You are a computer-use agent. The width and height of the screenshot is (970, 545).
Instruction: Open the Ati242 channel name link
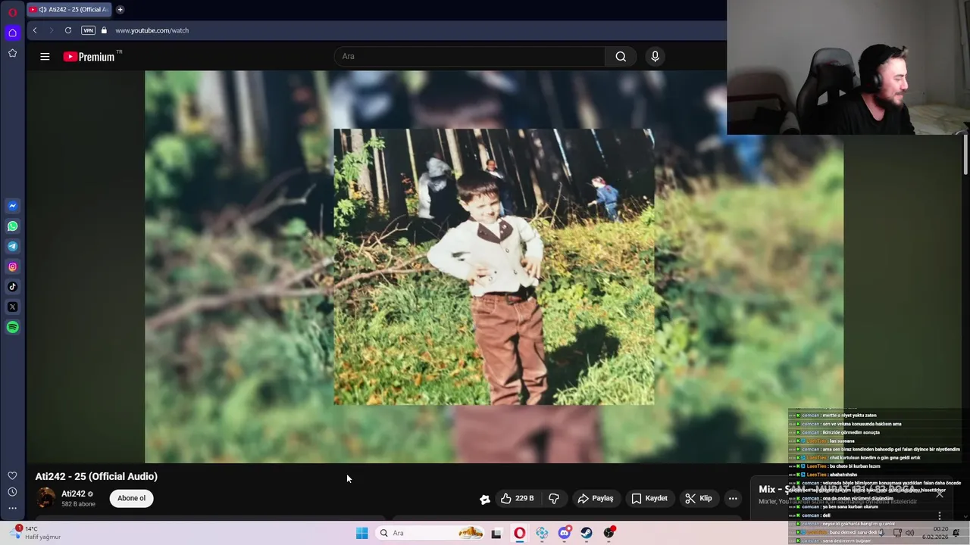[x=74, y=494]
